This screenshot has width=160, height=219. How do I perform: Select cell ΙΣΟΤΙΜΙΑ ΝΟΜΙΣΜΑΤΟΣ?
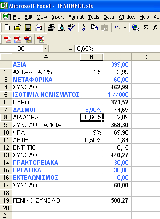pyautogui.click(x=46, y=95)
